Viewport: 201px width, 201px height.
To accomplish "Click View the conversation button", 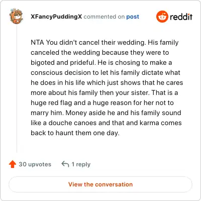I will point(100,184).
